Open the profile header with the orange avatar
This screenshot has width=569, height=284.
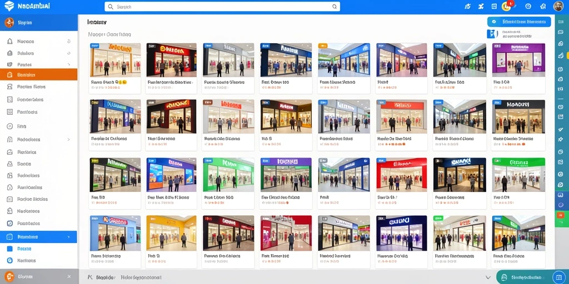[39, 22]
